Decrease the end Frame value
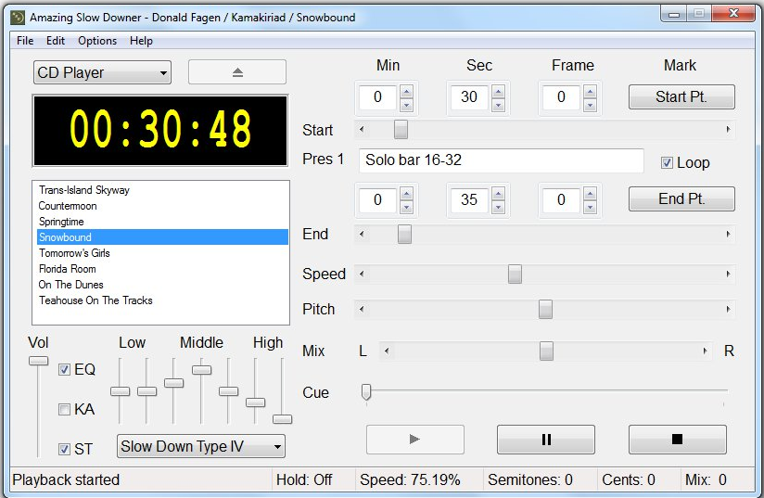Image resolution: width=764 pixels, height=498 pixels. [590, 207]
